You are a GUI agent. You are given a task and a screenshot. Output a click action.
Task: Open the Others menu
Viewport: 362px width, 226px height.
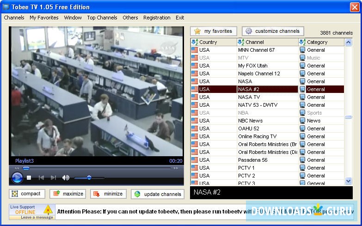coord(130,18)
